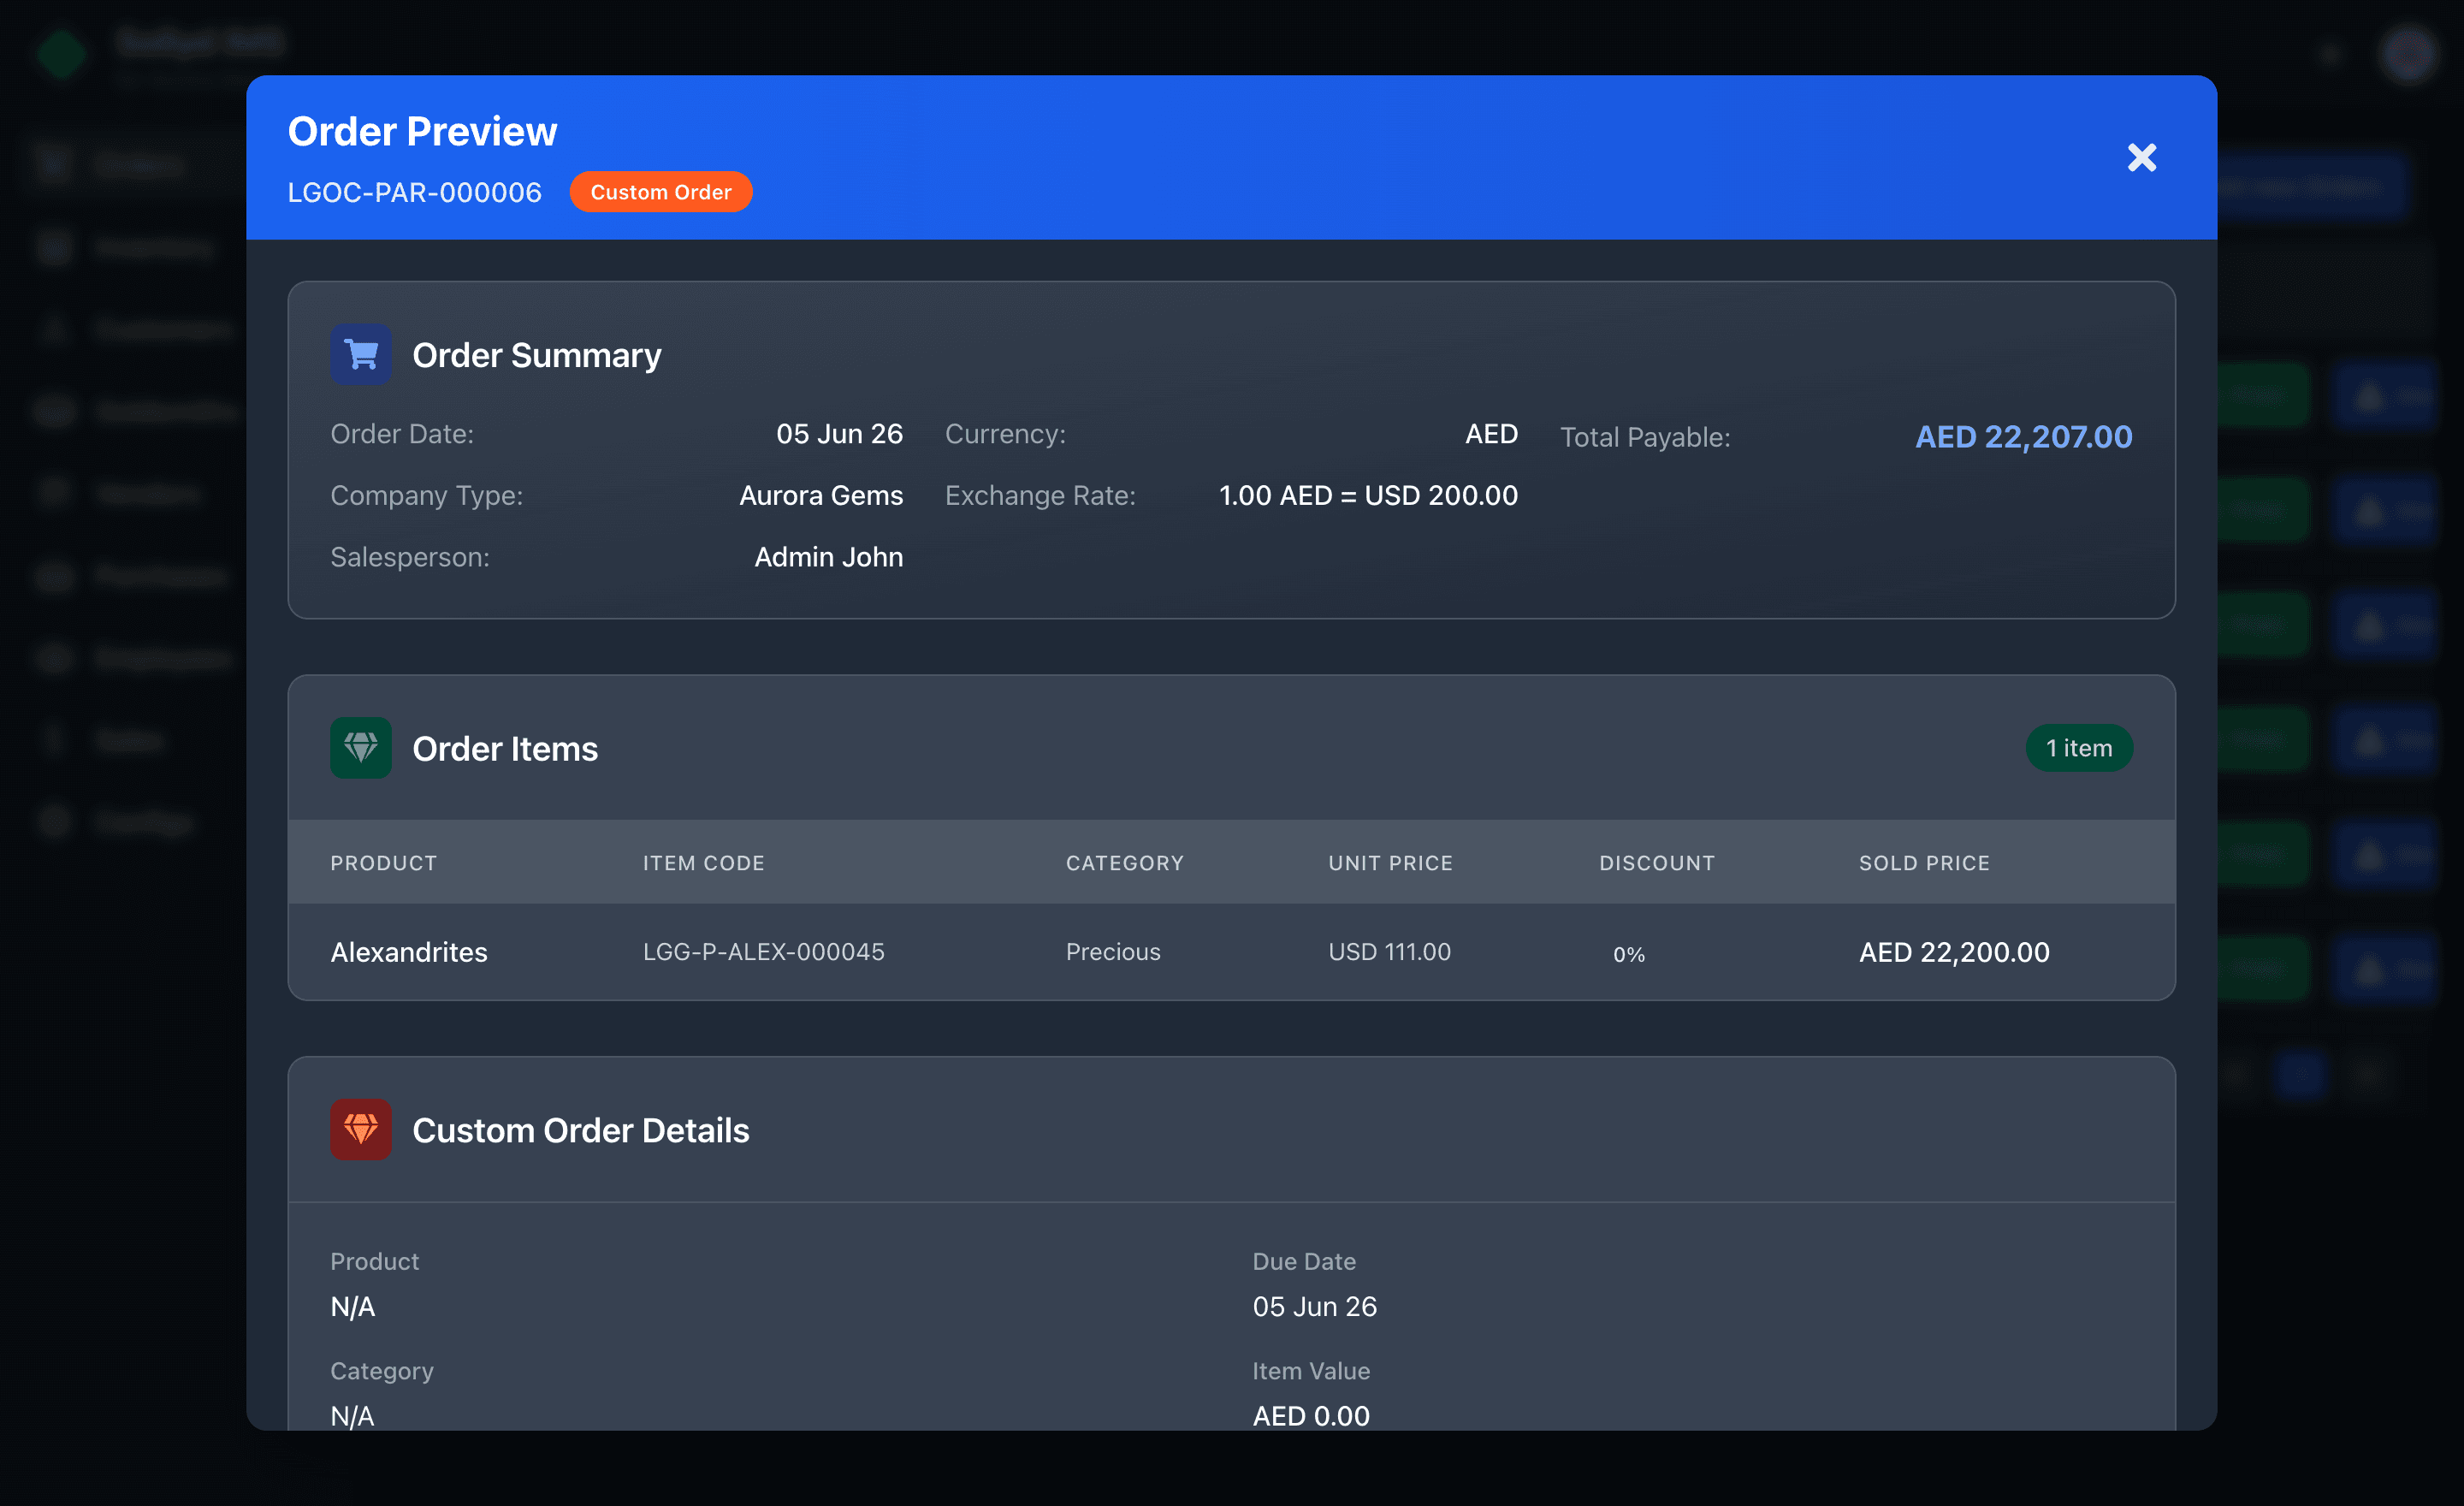
Task: Click the Custom Order Details heading
Action: [581, 1130]
